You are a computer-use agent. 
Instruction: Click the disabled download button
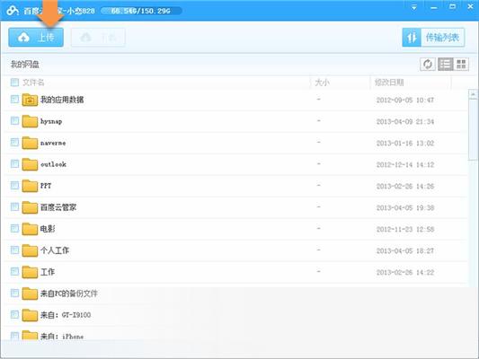tap(98, 37)
